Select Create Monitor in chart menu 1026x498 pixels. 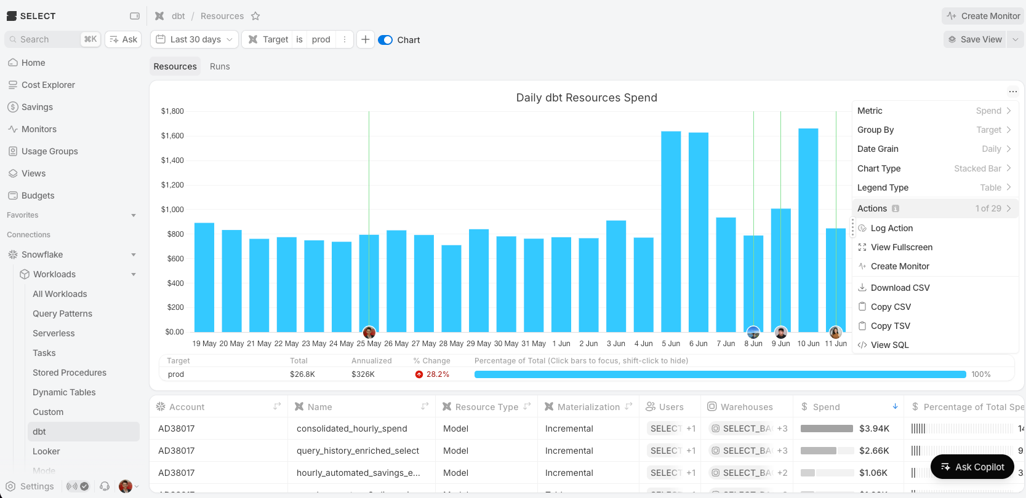pyautogui.click(x=934, y=266)
